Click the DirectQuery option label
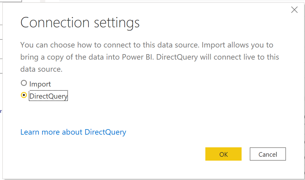The image size is (305, 180). 48,96
